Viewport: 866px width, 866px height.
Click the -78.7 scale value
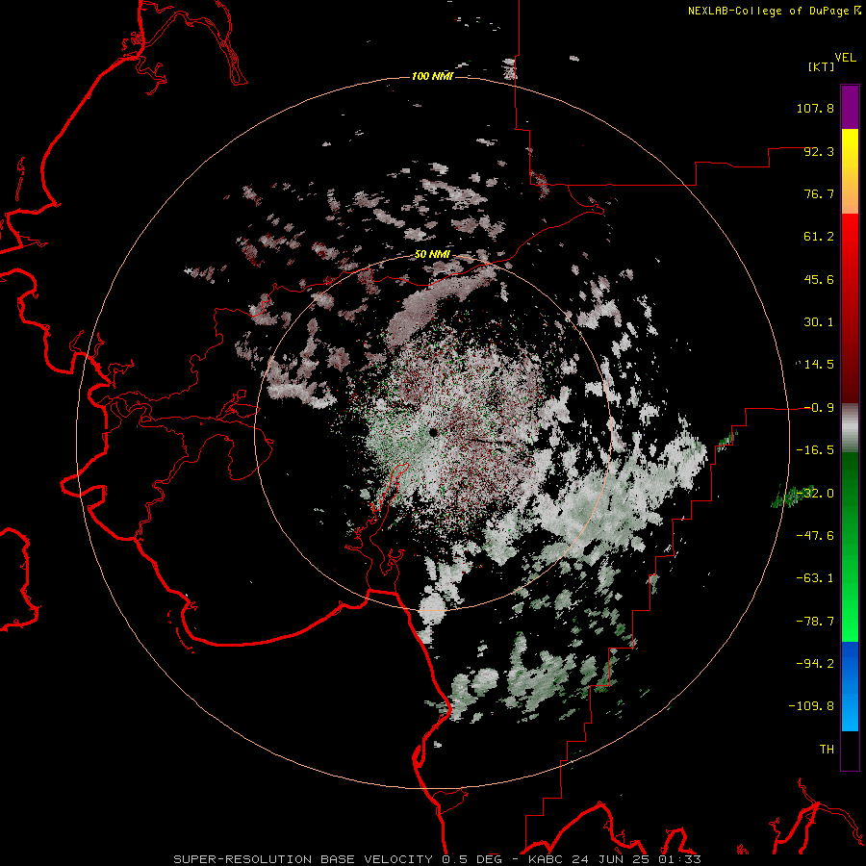pyautogui.click(x=815, y=622)
